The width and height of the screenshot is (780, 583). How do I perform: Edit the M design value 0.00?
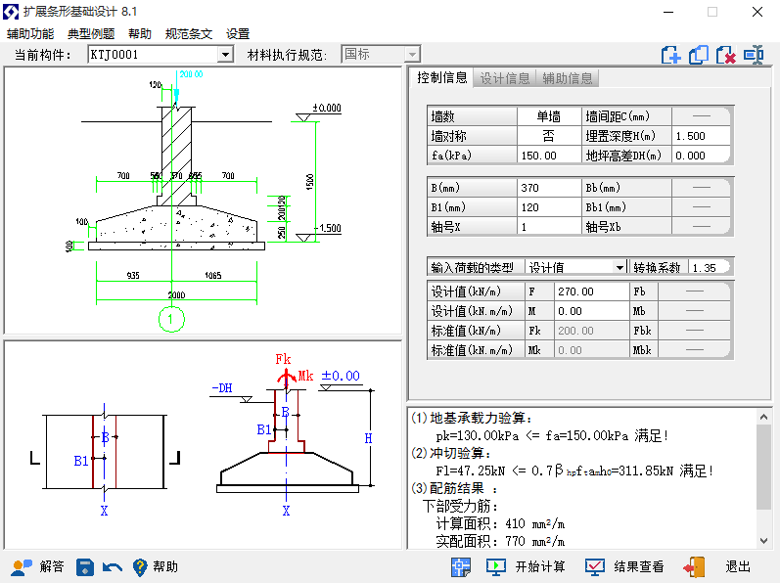point(591,311)
